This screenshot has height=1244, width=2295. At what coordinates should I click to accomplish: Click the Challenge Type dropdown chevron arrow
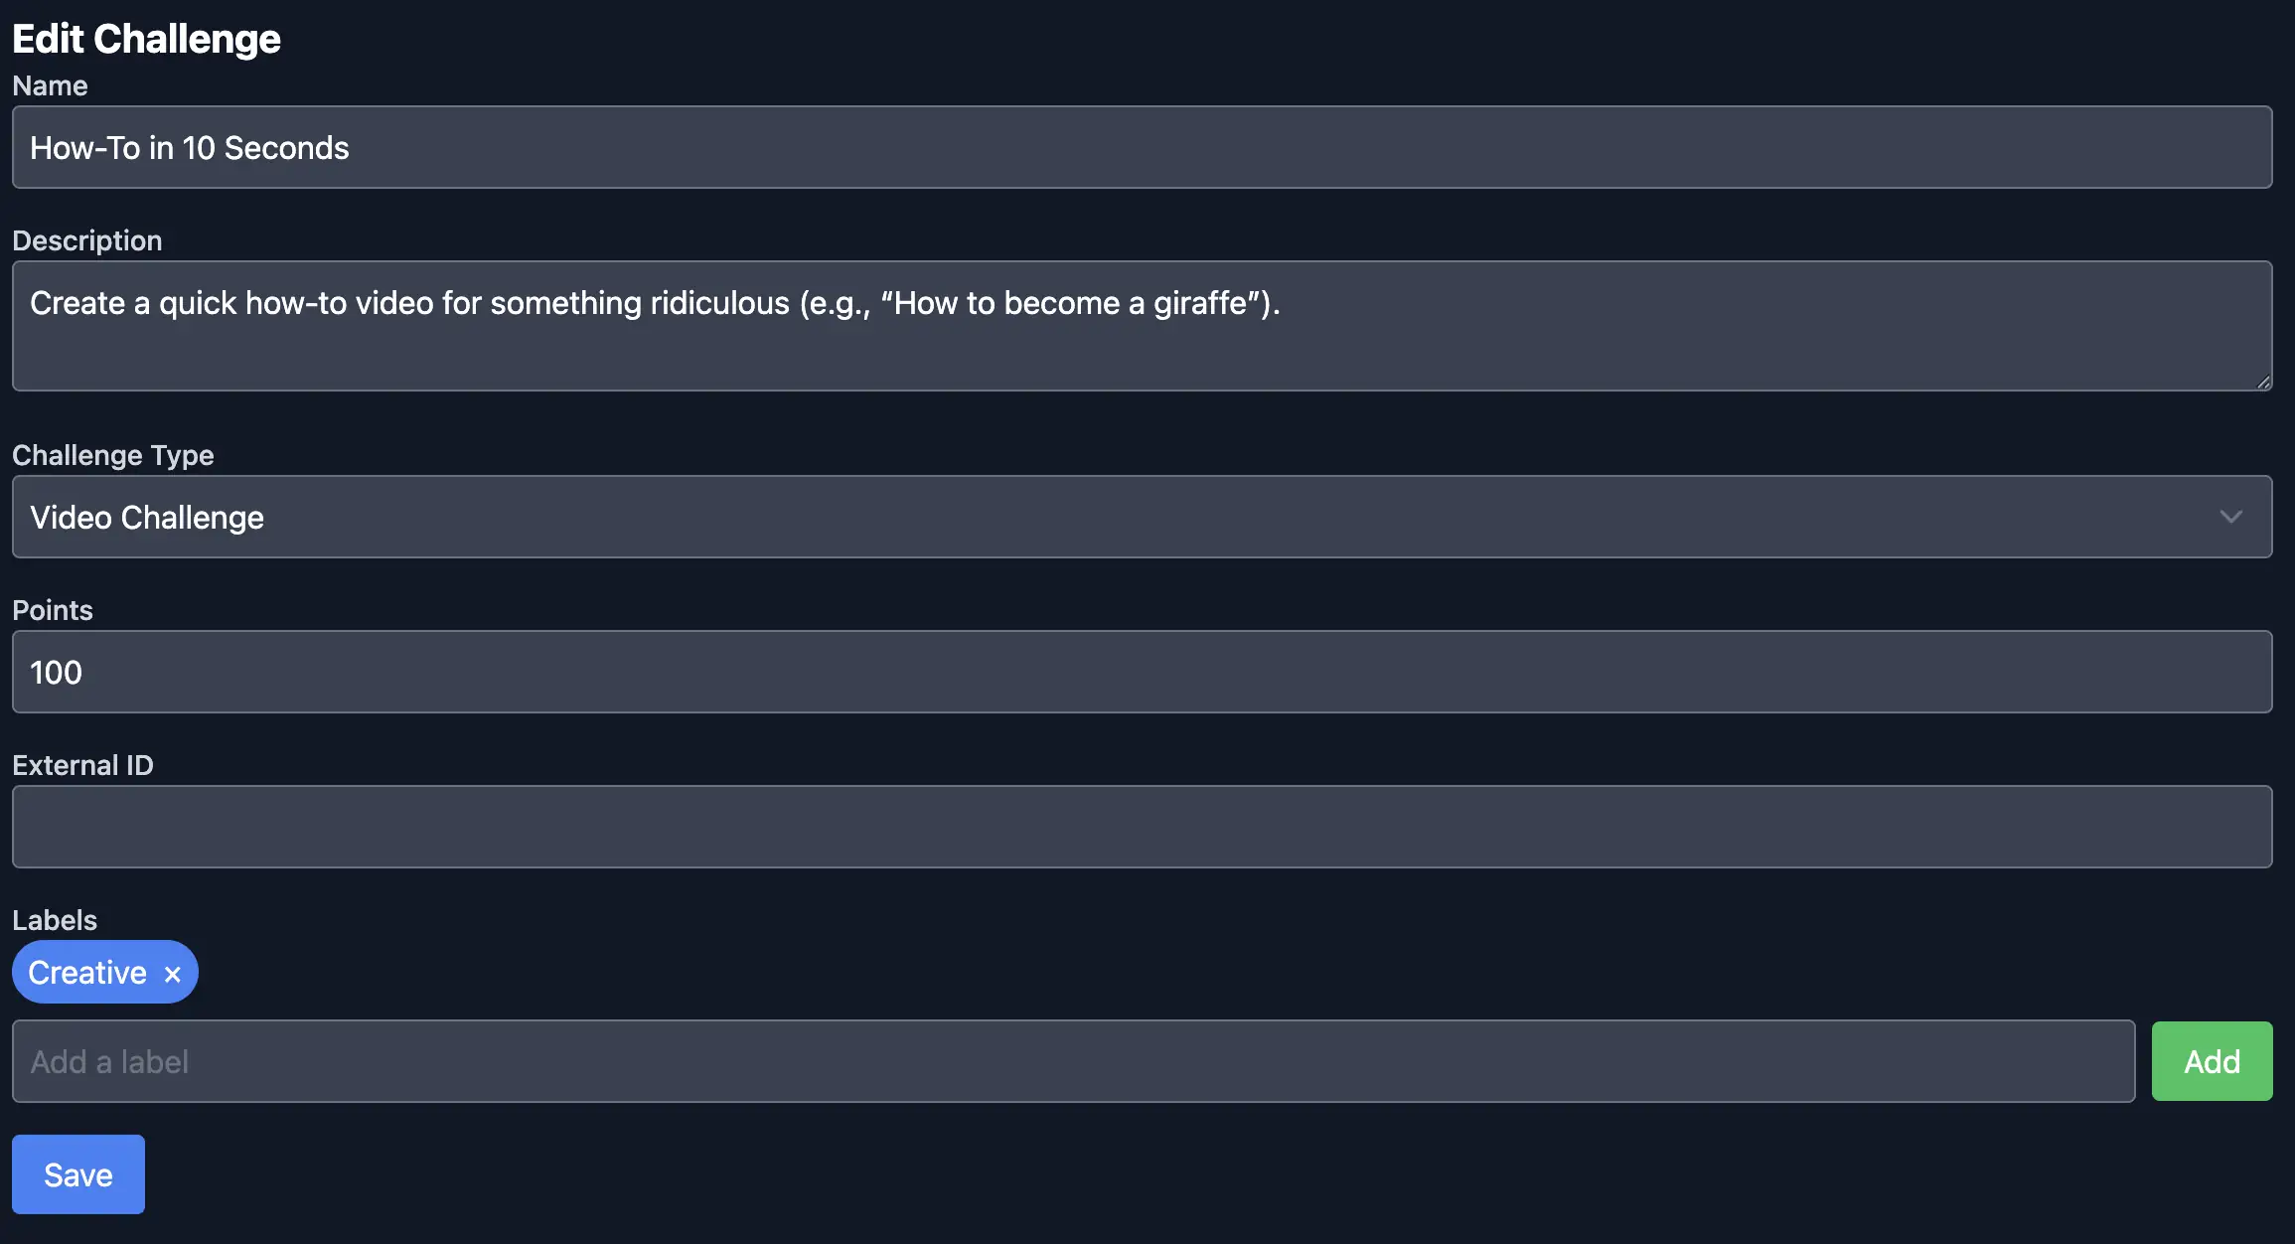coord(2230,517)
